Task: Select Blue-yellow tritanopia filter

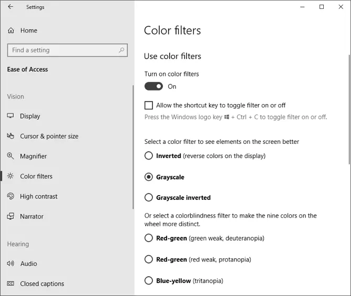Action: click(149, 281)
